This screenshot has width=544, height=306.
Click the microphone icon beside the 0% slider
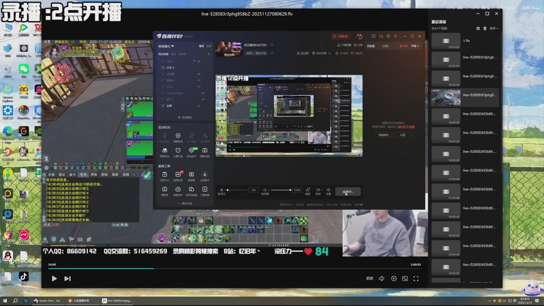(222, 190)
